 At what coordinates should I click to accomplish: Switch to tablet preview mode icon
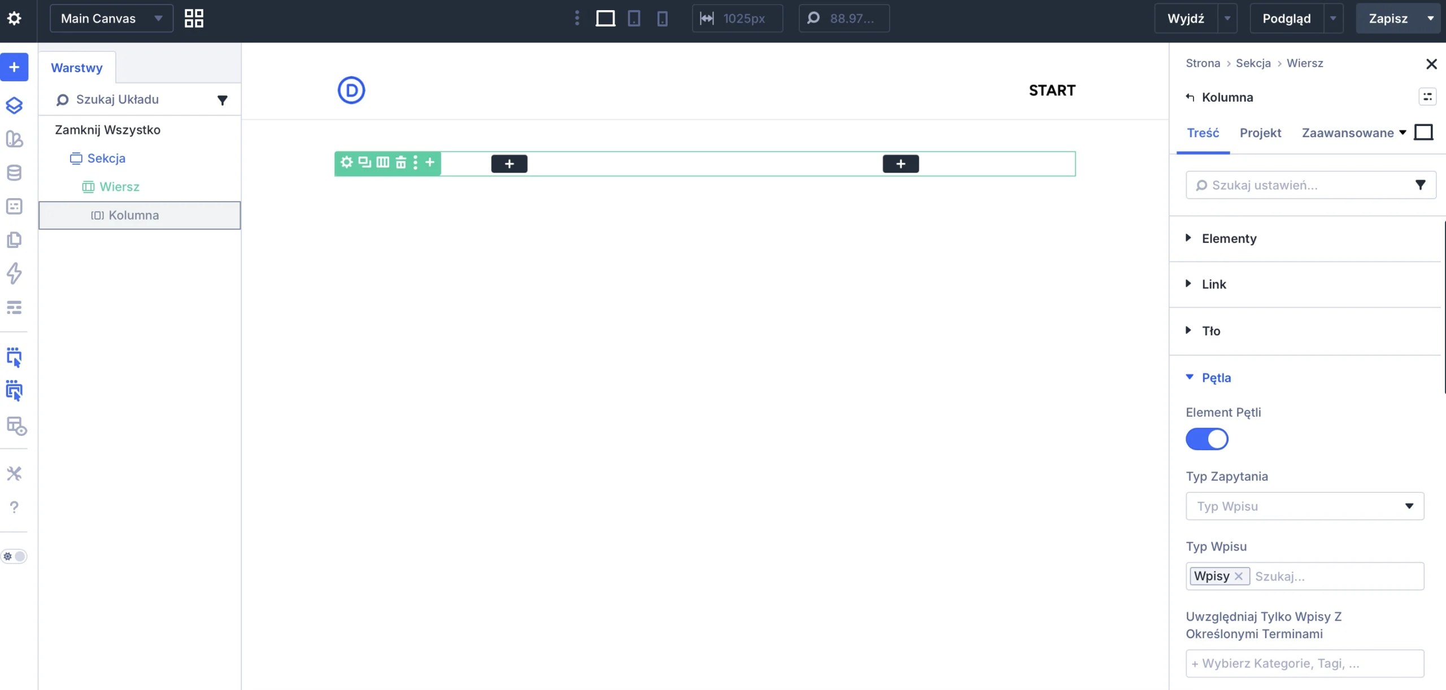tap(634, 18)
